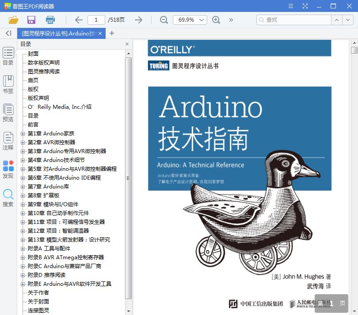Open 关于封面 outline entry
Screen dimensions: 358x315
tap(38, 302)
